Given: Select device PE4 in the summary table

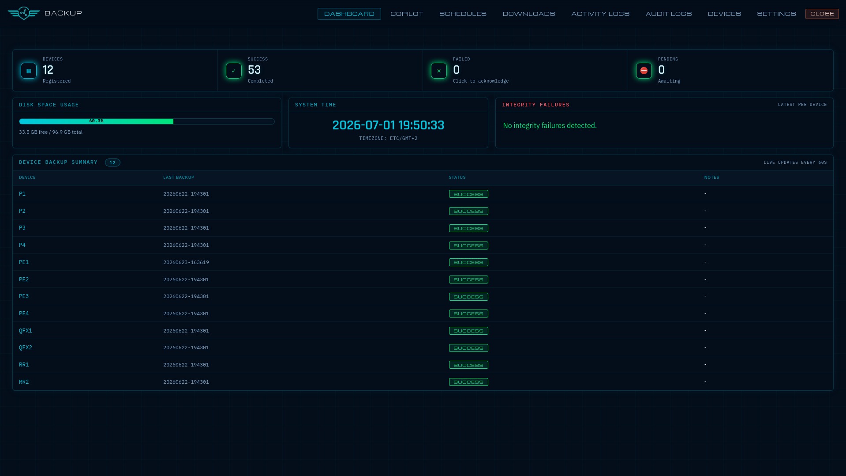Looking at the screenshot, I should tap(24, 314).
